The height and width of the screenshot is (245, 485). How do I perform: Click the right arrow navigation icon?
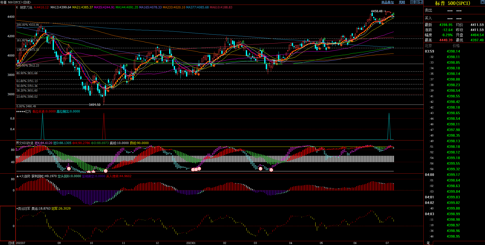pyautogui.click(x=417, y=2)
